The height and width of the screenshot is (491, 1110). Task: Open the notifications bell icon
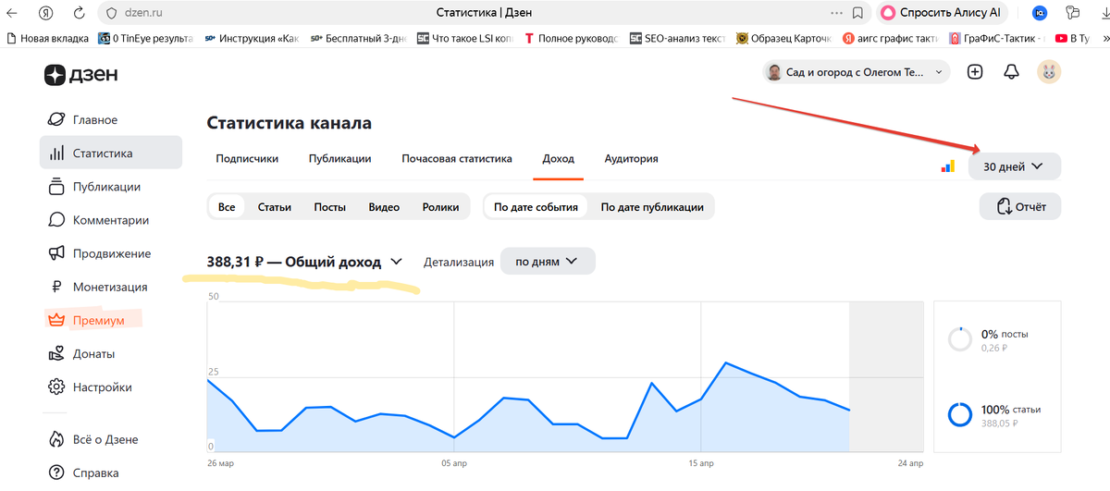coord(1011,72)
